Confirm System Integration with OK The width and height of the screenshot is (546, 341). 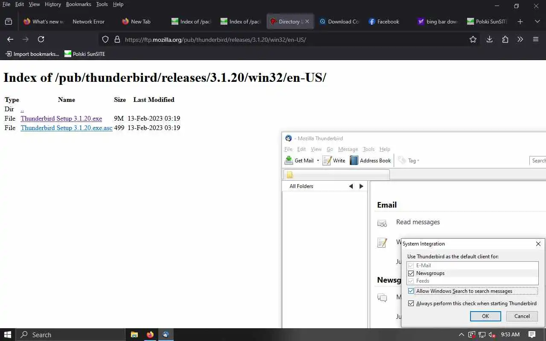(485, 316)
